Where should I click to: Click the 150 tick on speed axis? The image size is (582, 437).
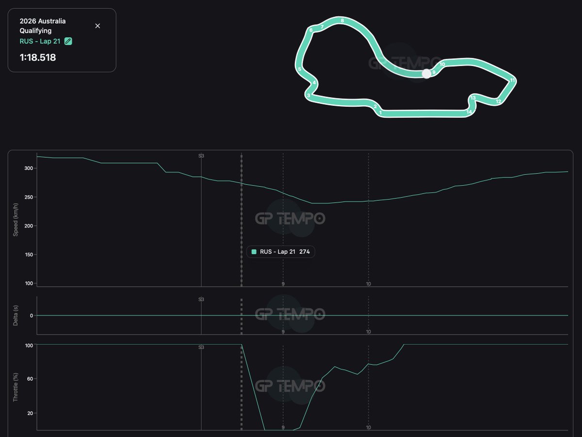(x=28, y=255)
